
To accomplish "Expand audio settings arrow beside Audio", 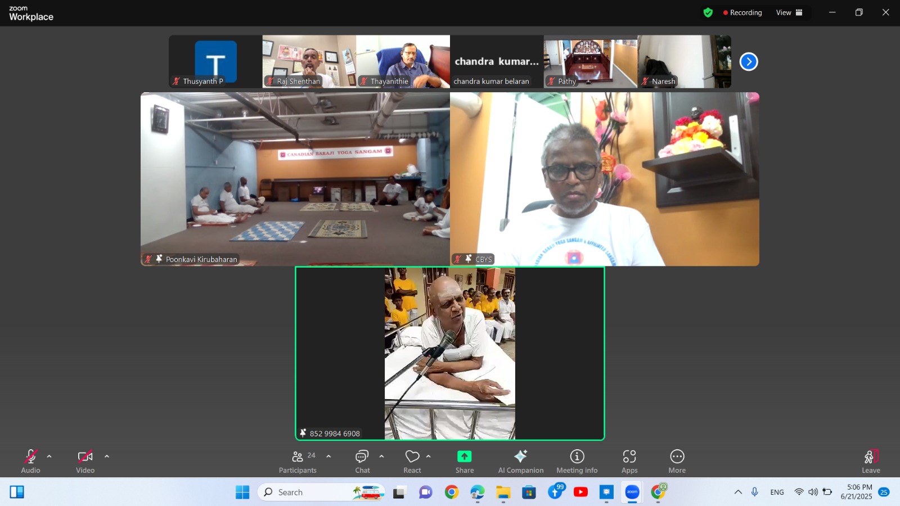I will click(x=49, y=457).
